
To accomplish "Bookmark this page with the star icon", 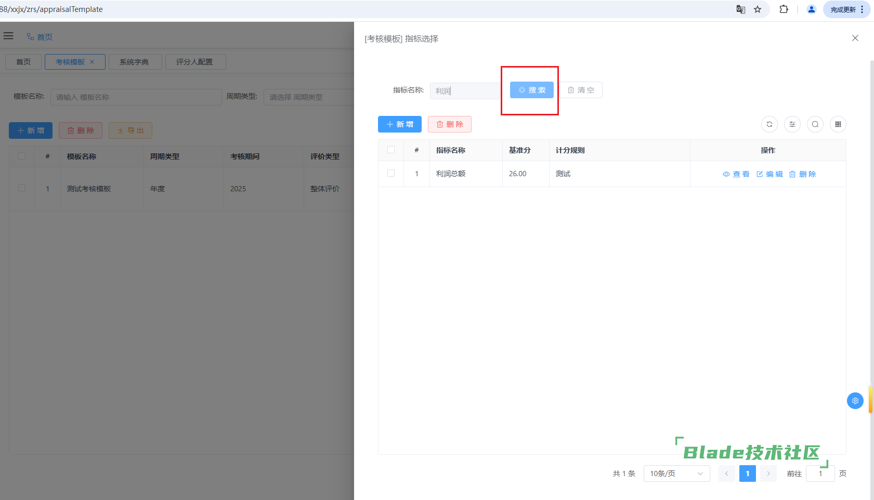I will click(x=758, y=9).
